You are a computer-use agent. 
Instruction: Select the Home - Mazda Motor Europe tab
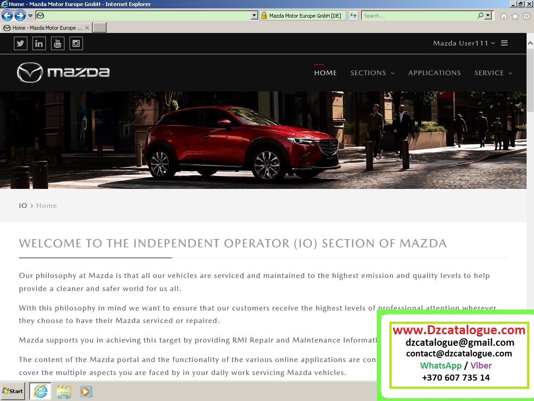point(46,28)
